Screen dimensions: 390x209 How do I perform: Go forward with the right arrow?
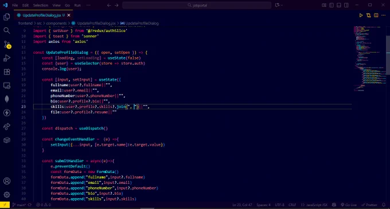click(116, 5)
